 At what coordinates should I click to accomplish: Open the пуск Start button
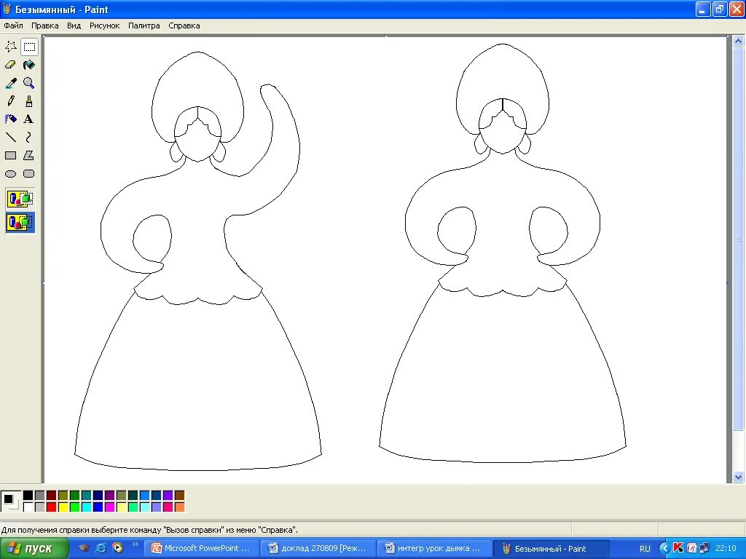point(34,549)
